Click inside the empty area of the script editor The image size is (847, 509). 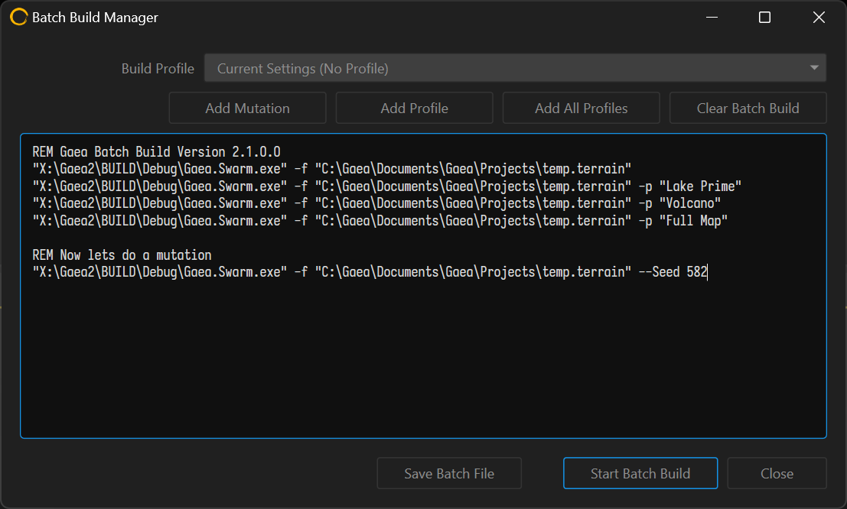coord(421,359)
